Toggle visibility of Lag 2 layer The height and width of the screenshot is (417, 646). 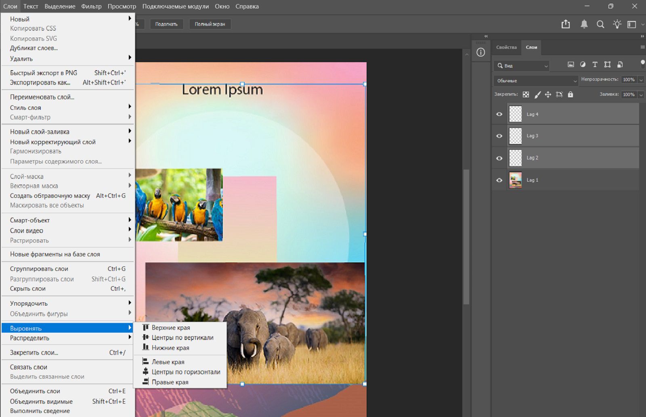499,158
